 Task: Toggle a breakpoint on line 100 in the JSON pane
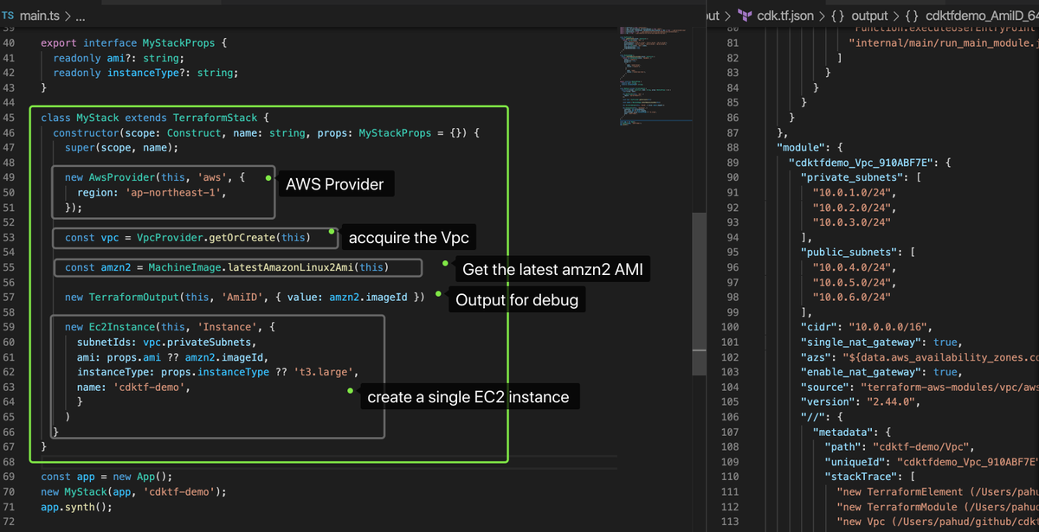pyautogui.click(x=715, y=327)
